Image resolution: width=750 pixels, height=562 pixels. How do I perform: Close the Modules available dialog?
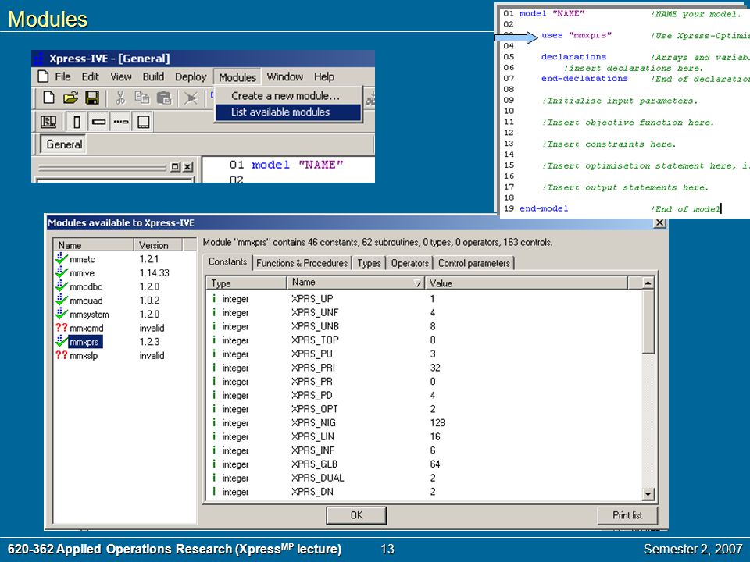(x=659, y=222)
